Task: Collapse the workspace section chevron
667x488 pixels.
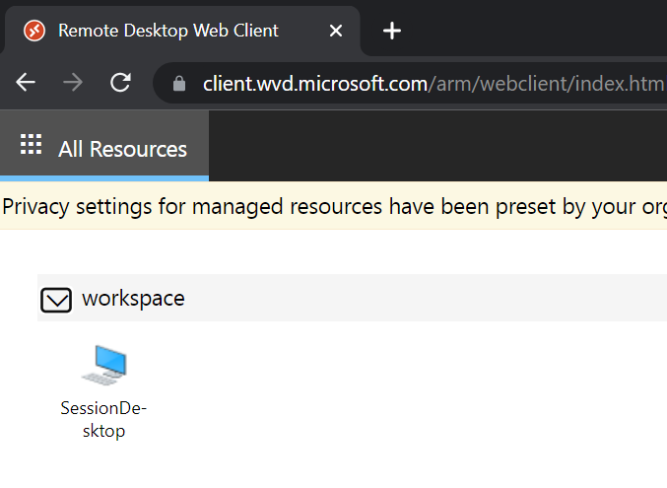Action: pos(56,300)
